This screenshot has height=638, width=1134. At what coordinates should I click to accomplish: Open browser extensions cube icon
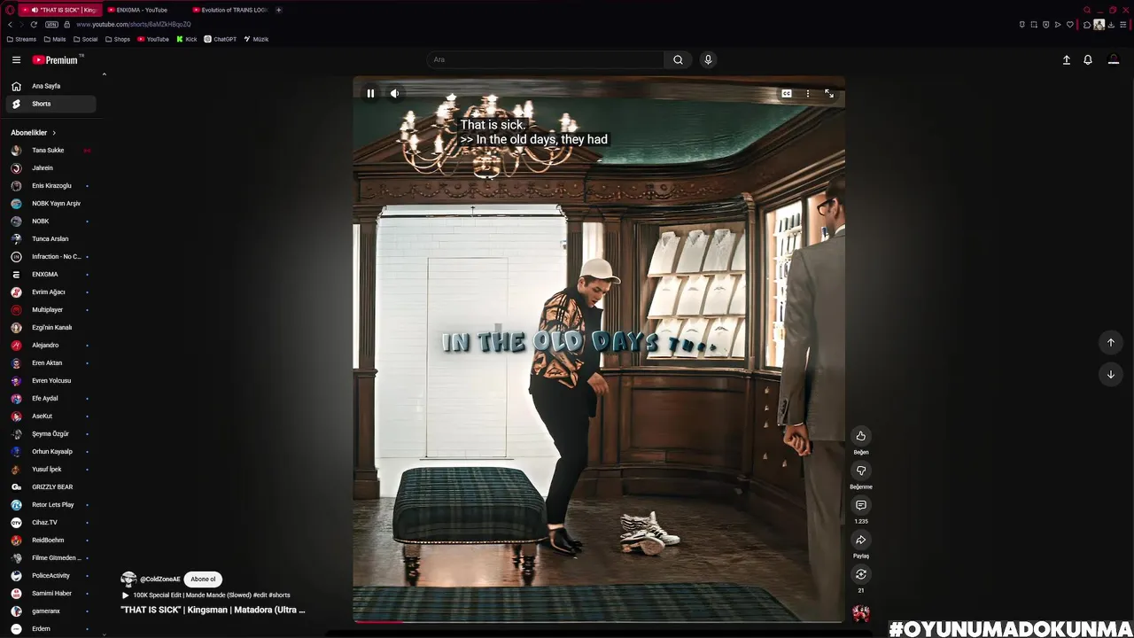(1087, 24)
